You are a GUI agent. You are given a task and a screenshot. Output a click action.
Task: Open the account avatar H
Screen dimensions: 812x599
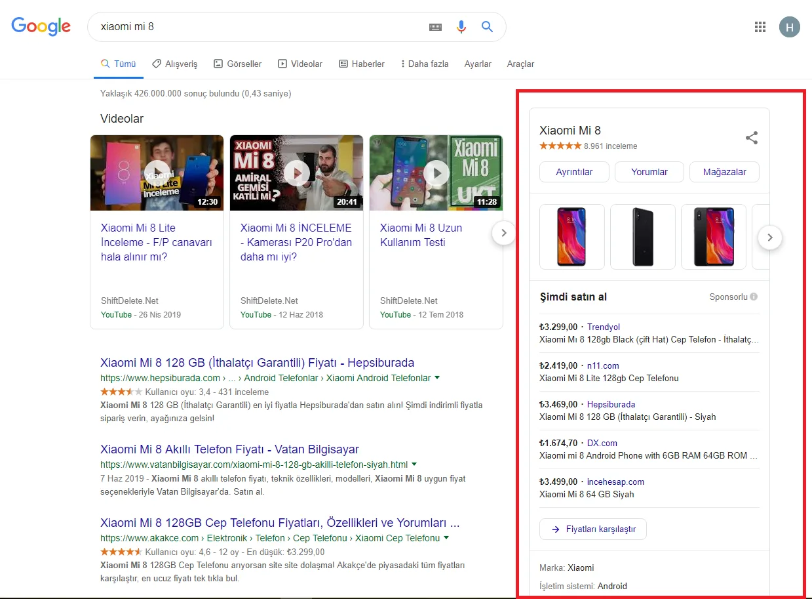point(789,27)
